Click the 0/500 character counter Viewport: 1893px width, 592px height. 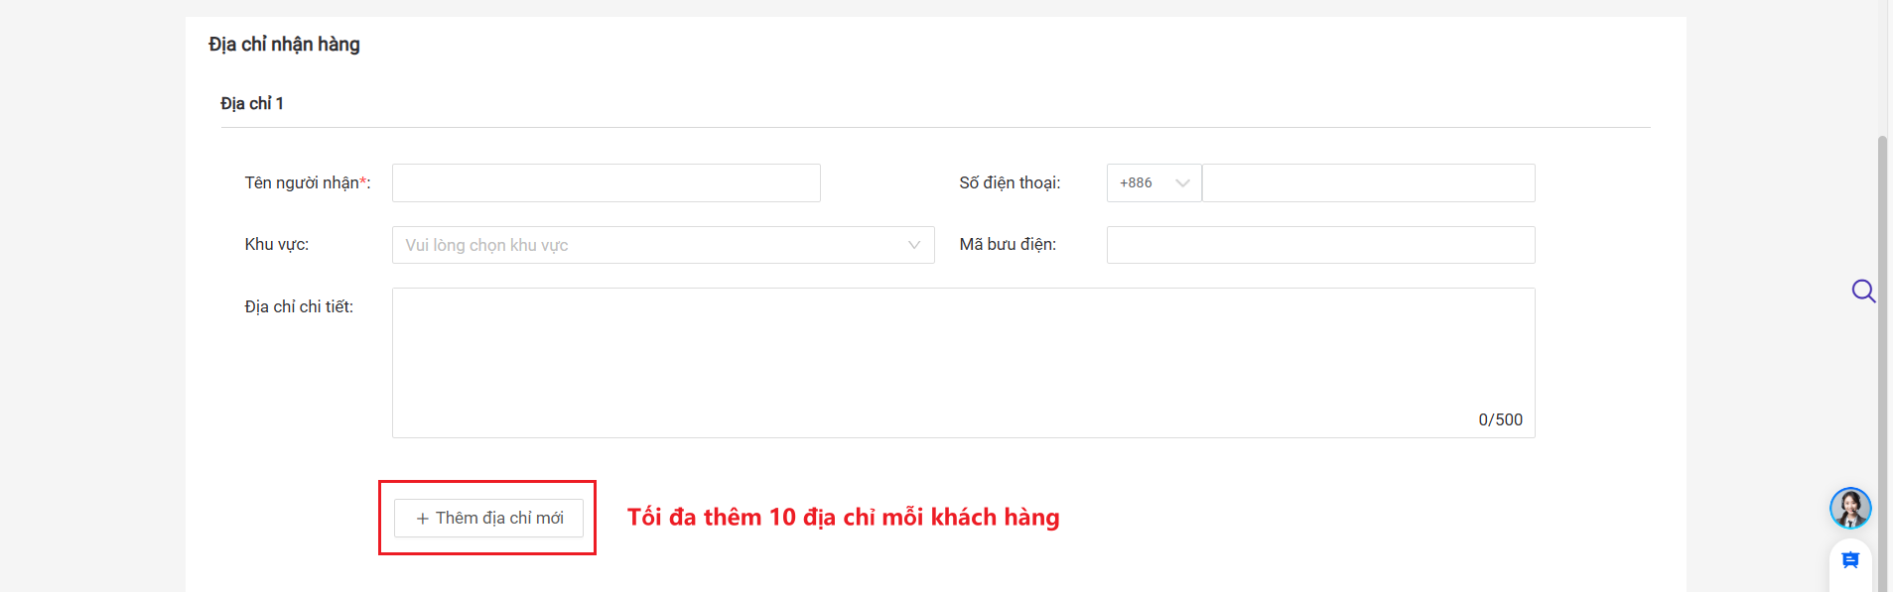pos(1500,419)
